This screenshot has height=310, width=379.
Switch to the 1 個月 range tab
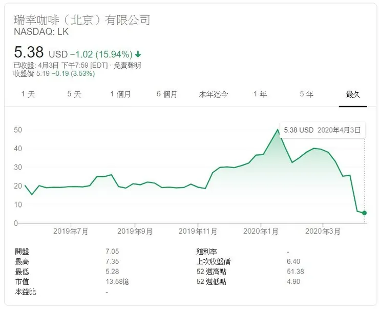click(120, 94)
